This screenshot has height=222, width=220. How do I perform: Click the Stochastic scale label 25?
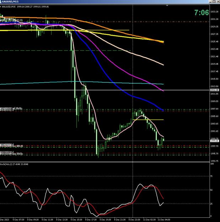(211, 204)
